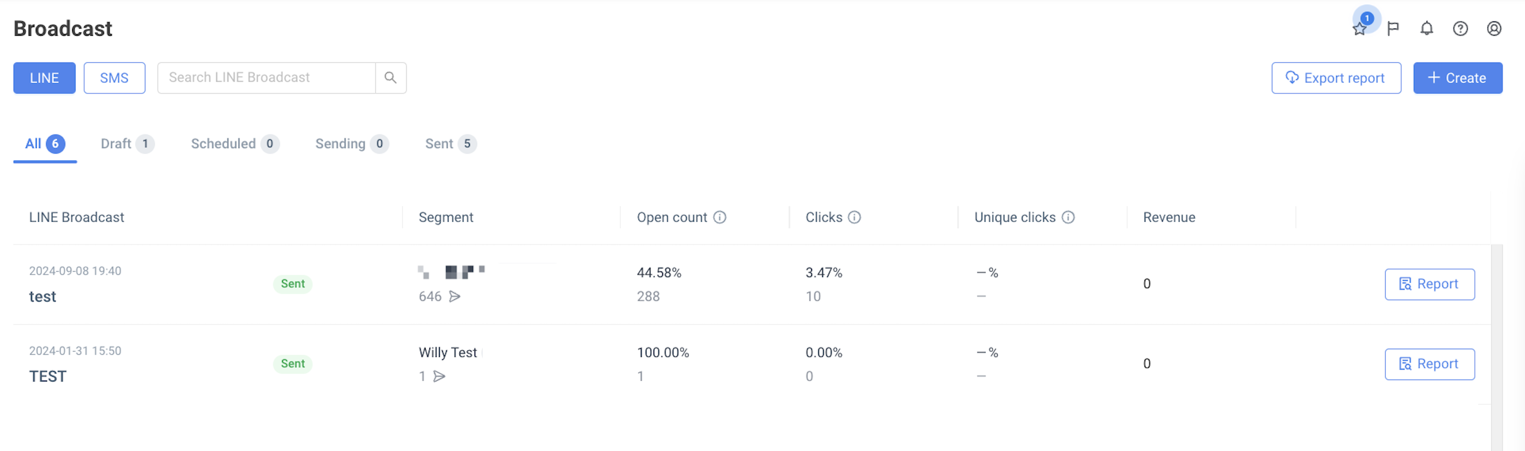The width and height of the screenshot is (1525, 451).
Task: Click the send arrow icon beside 646
Action: tap(455, 296)
